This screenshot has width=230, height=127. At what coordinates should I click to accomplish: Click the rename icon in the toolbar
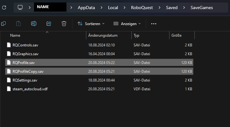point(34,24)
